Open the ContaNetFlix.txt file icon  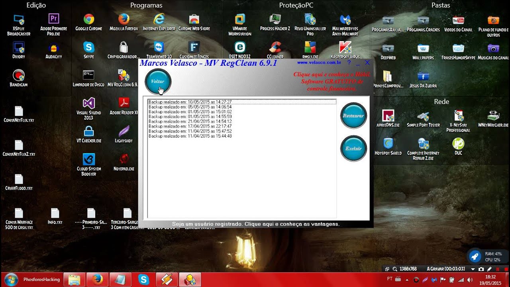click(x=19, y=114)
